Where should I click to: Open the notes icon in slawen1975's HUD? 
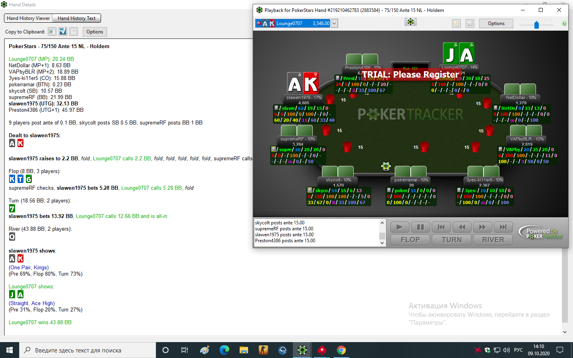(x=276, y=108)
